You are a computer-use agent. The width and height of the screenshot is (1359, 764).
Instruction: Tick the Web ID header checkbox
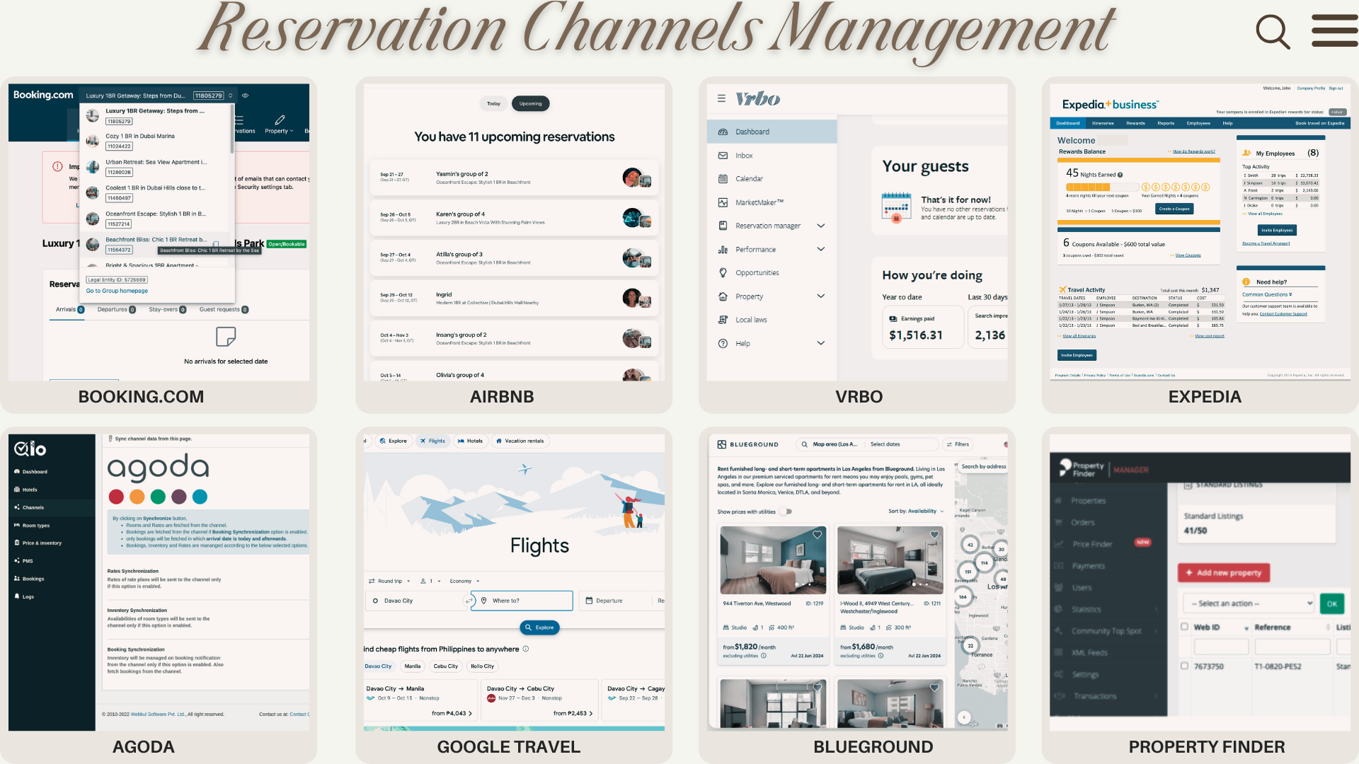coord(1184,627)
